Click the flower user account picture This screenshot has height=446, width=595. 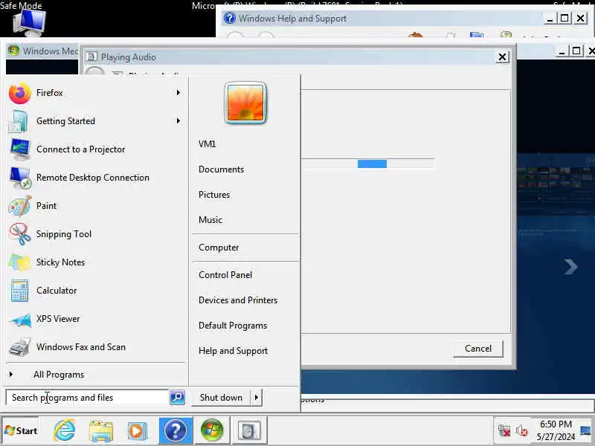pos(245,103)
